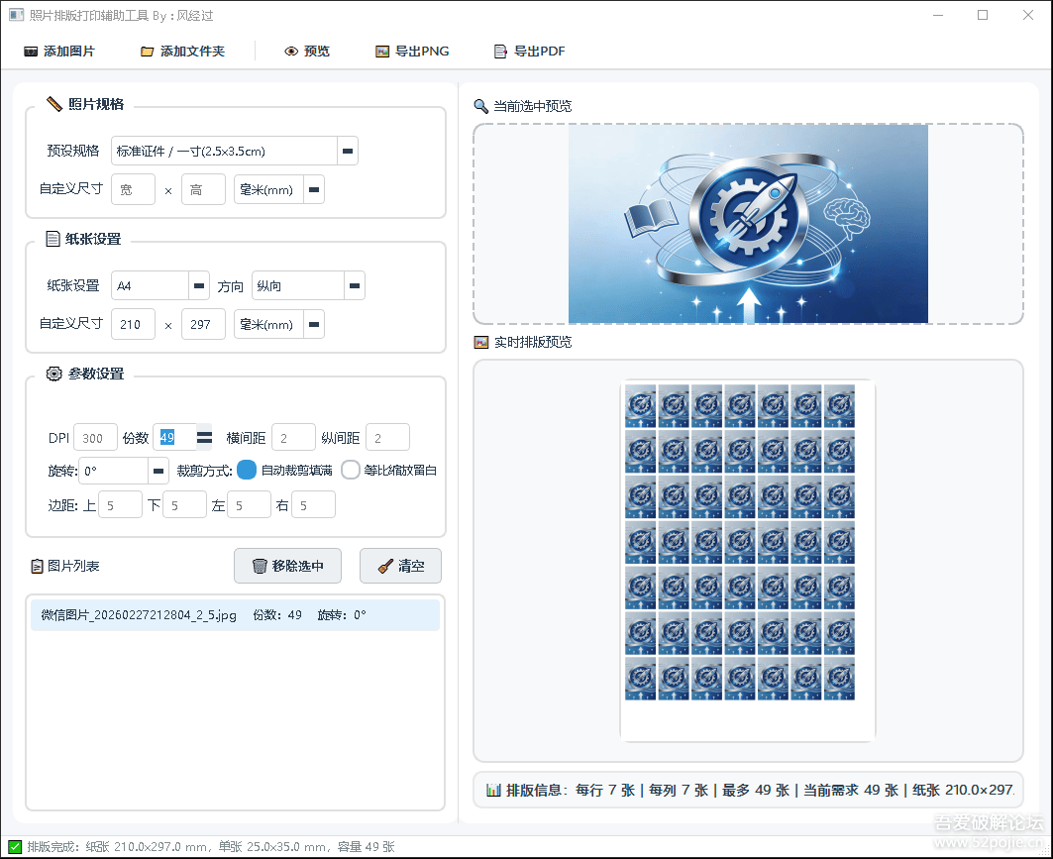Click the 导出PNG toolbar icon
This screenshot has width=1053, height=859.
click(x=382, y=52)
